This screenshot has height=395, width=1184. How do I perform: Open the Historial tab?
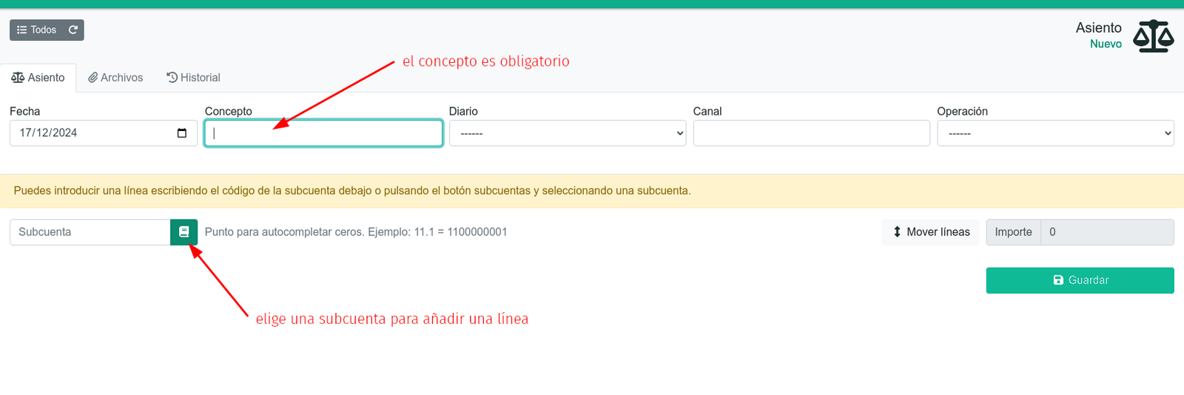coord(193,78)
